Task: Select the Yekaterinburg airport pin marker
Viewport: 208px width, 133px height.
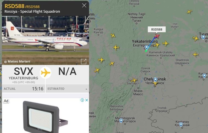Action: [146, 47]
